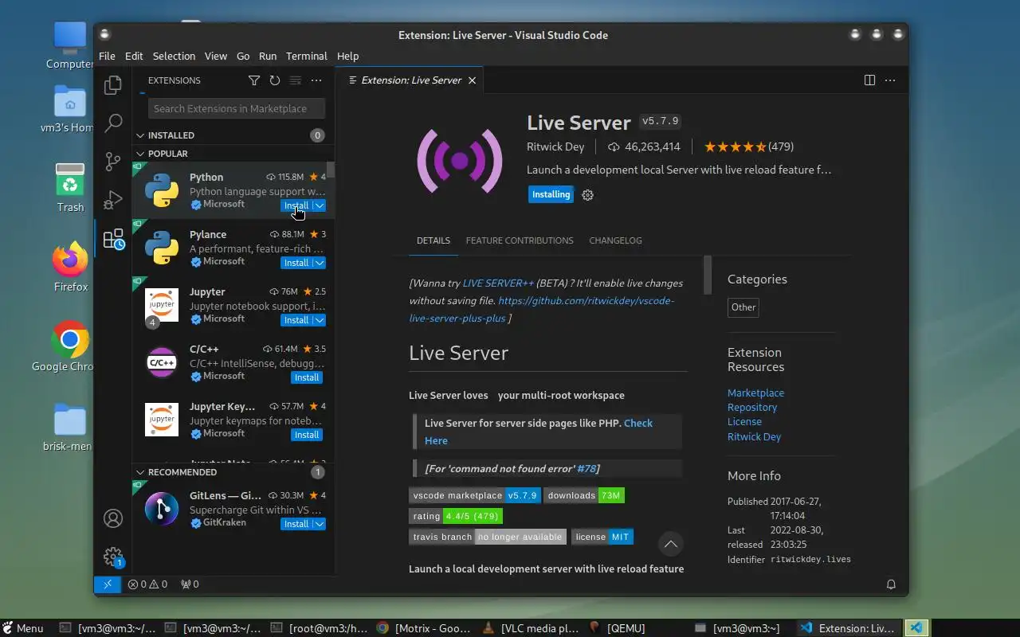1020x637 pixels.
Task: Switch to Feature Contributions tab
Action: pyautogui.click(x=520, y=240)
